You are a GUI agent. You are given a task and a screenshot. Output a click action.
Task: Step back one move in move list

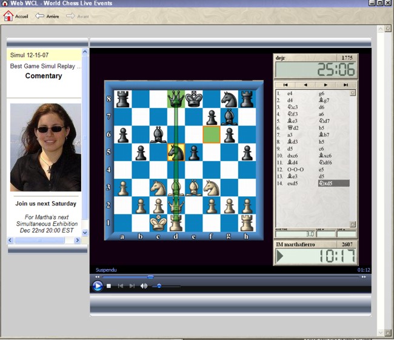click(305, 85)
